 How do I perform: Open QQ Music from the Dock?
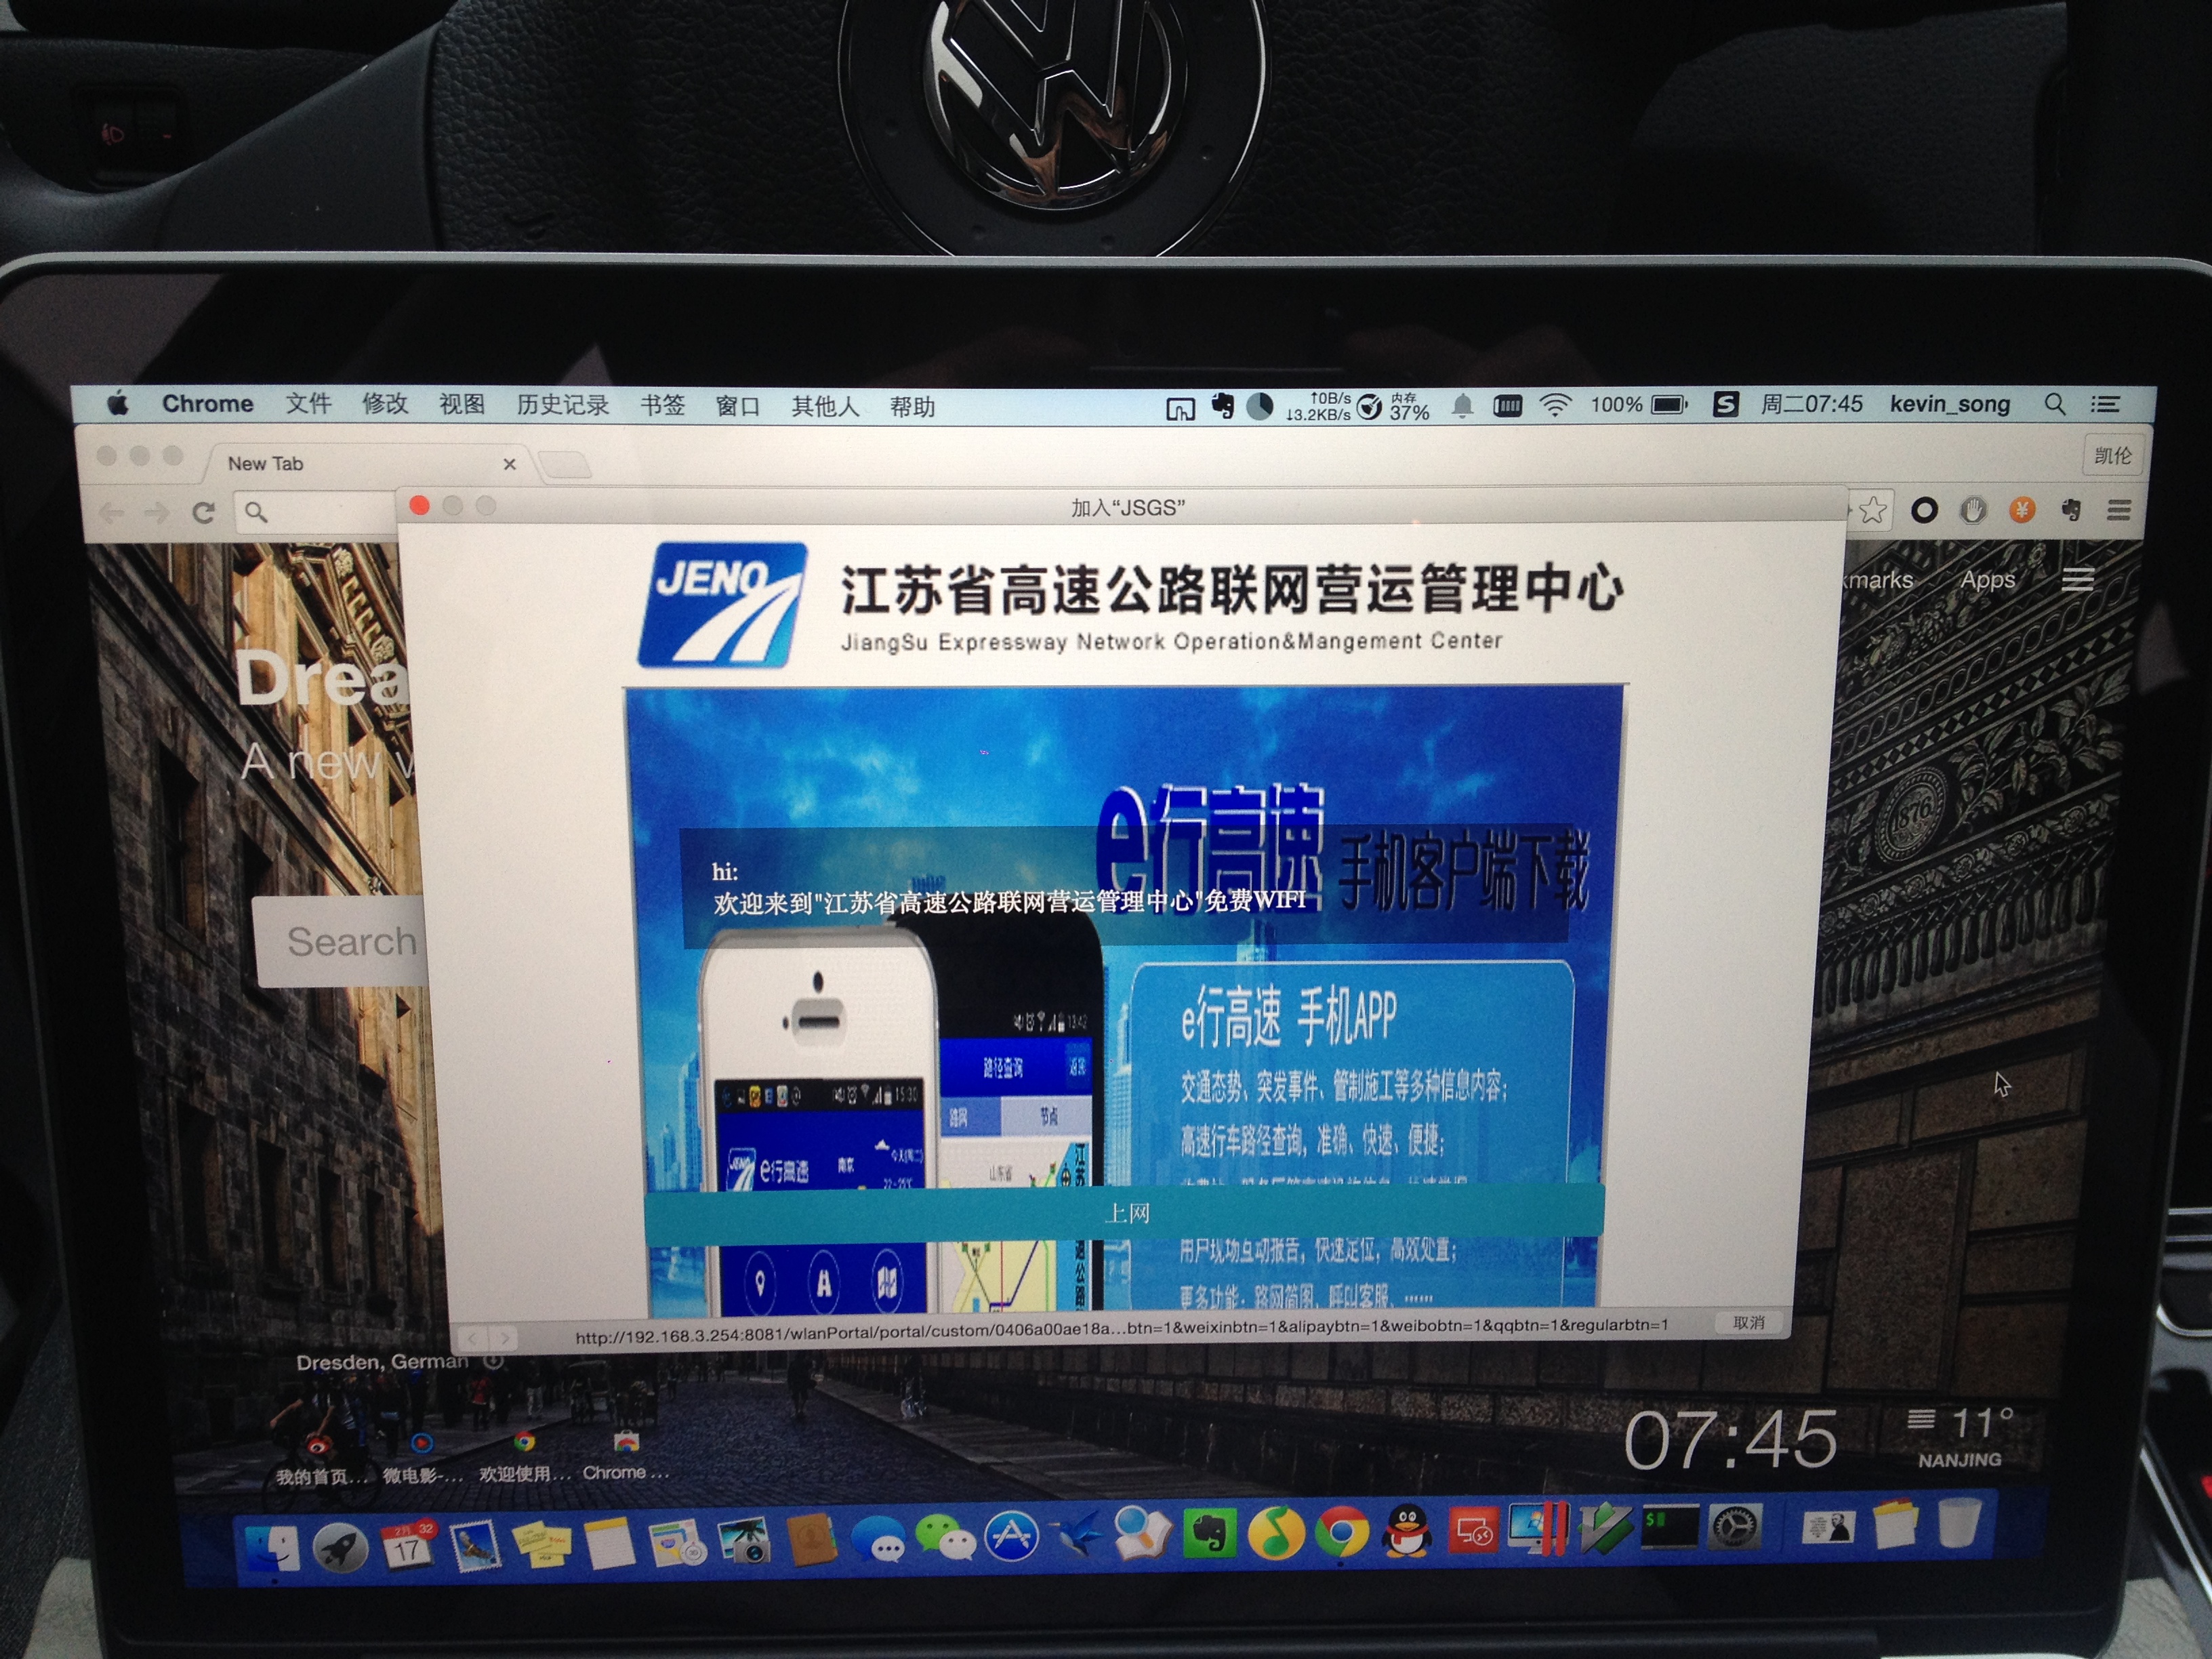pos(1275,1533)
